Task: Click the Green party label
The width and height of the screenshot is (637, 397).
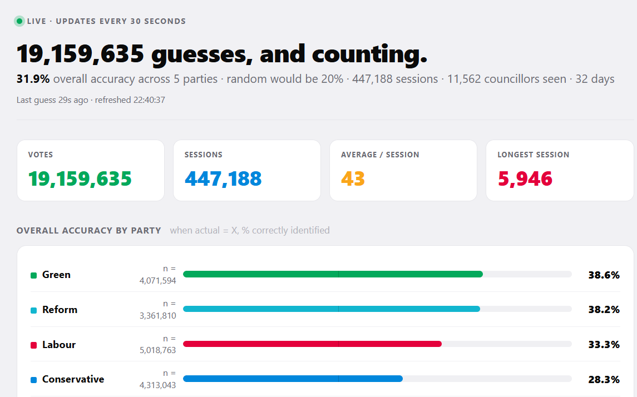Action: 57,275
